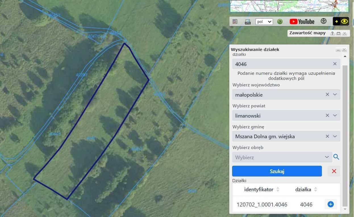Screen dimensions: 354x217
Task: Maximize the Zawartość mapy panel
Action: coord(338,33)
